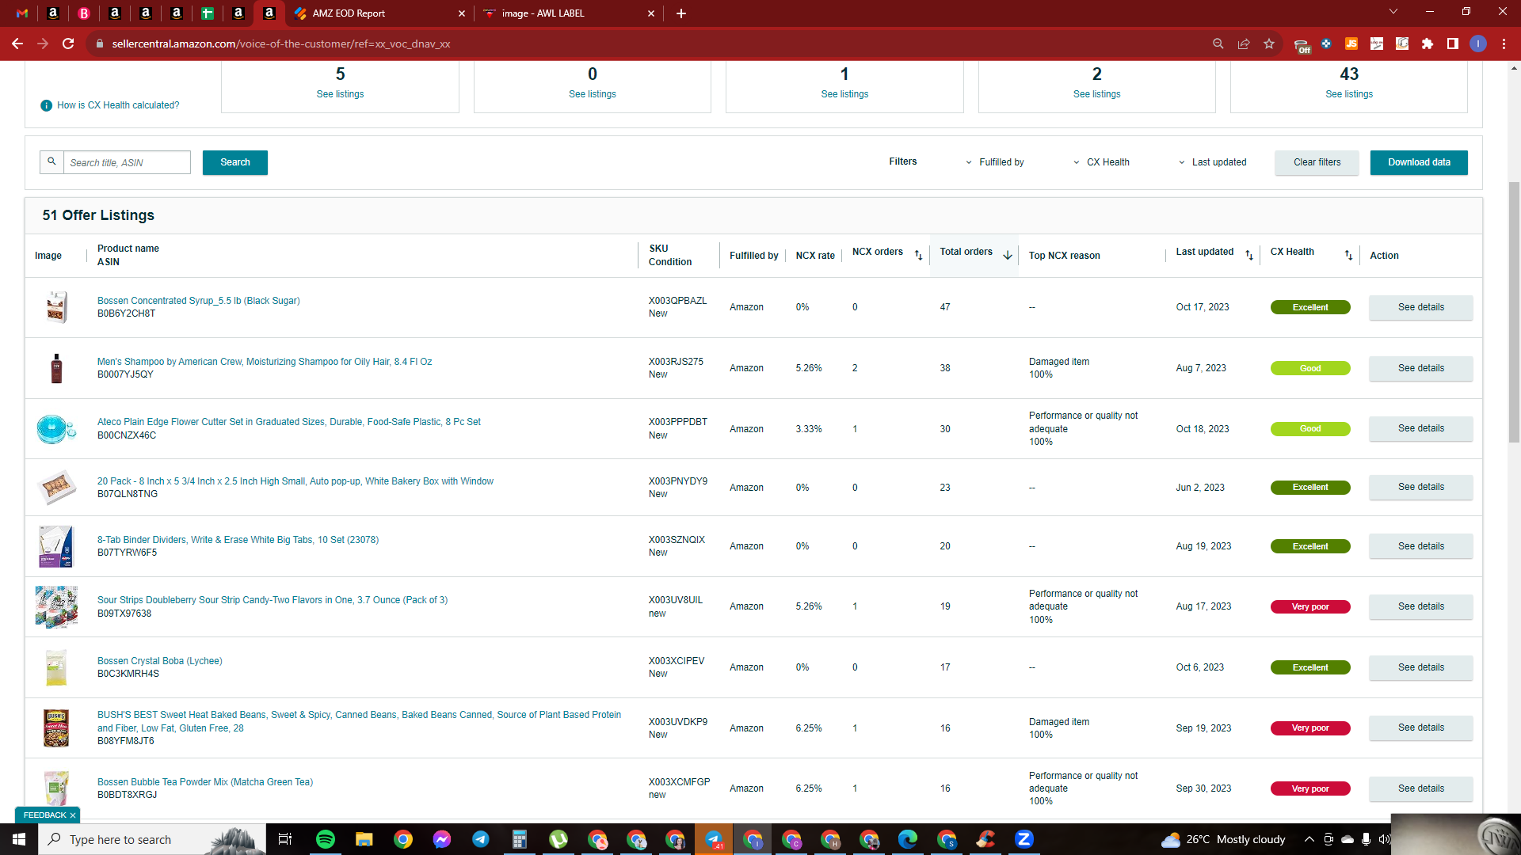This screenshot has height=855, width=1521.
Task: Open the Ateco Plain Edge Flower Cutter Set listing
Action: click(x=289, y=422)
